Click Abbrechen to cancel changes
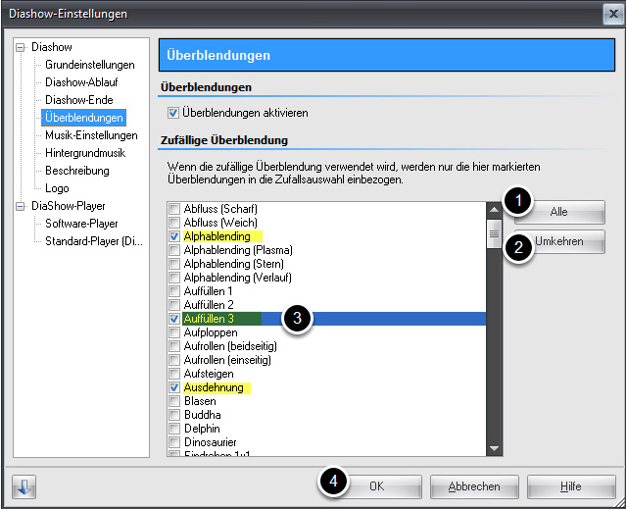The image size is (627, 510). point(474,486)
